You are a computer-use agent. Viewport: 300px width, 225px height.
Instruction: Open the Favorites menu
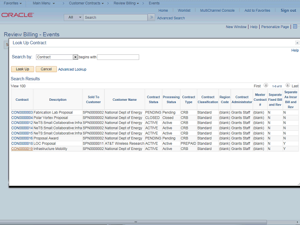click(x=13, y=3)
